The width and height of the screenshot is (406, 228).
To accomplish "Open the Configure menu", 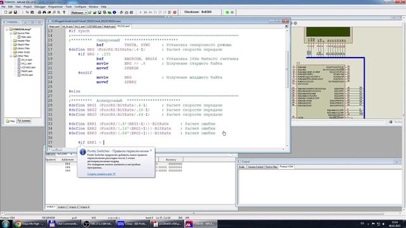I will [x=80, y=7].
